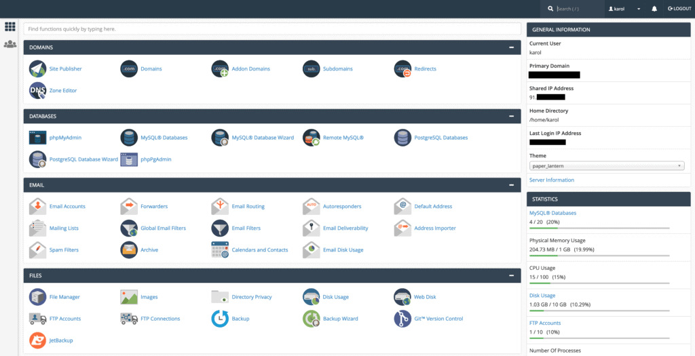This screenshot has width=695, height=356.
Task: Click the phpMyAdmin icon
Action: 38,138
